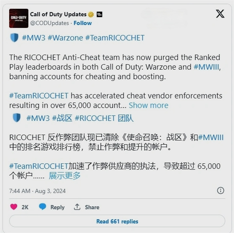
Task: Open the #MWIII hashtag in the English paragraph
Action: pyautogui.click(x=206, y=67)
